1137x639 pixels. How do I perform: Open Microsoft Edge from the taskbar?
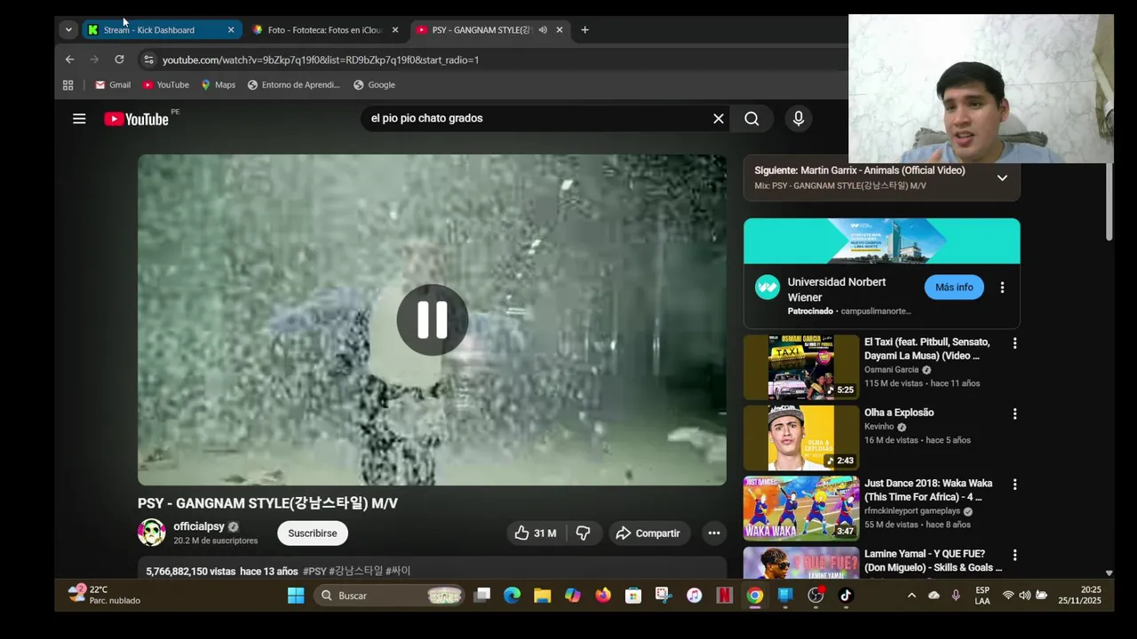[513, 596]
